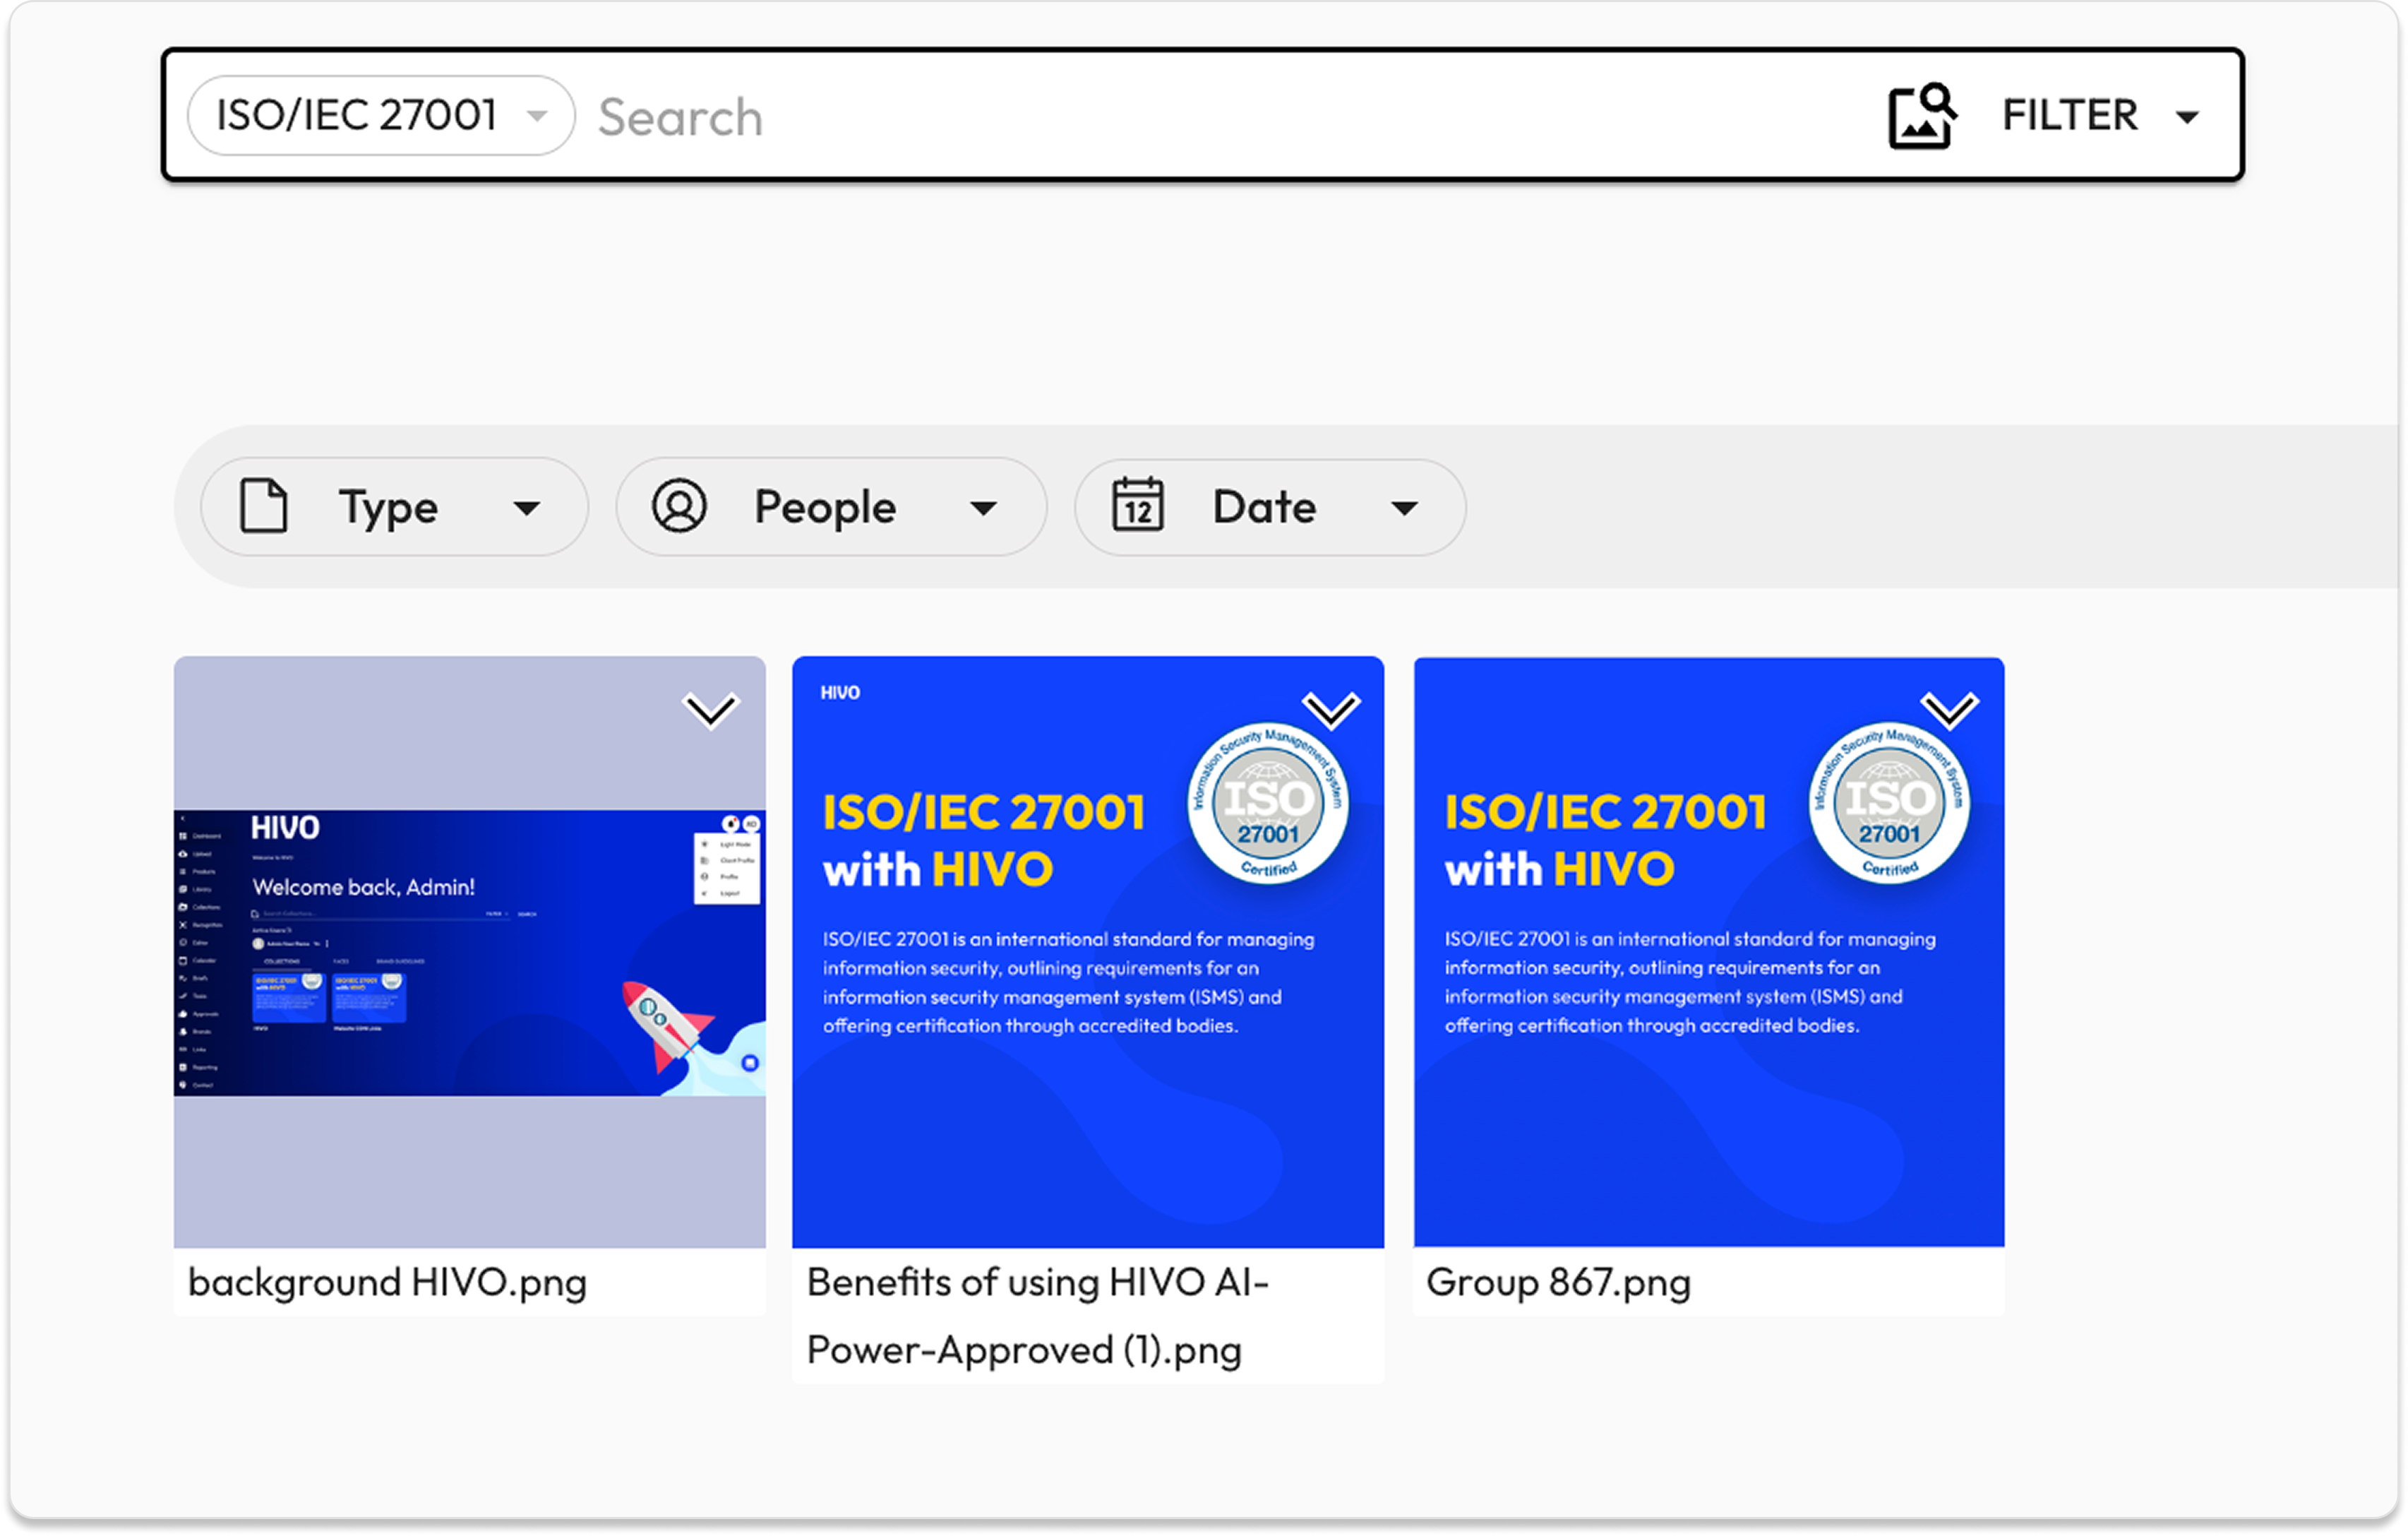This screenshot has height=1536, width=2408.
Task: Open the Type filter dropdown arrow
Action: (x=527, y=508)
